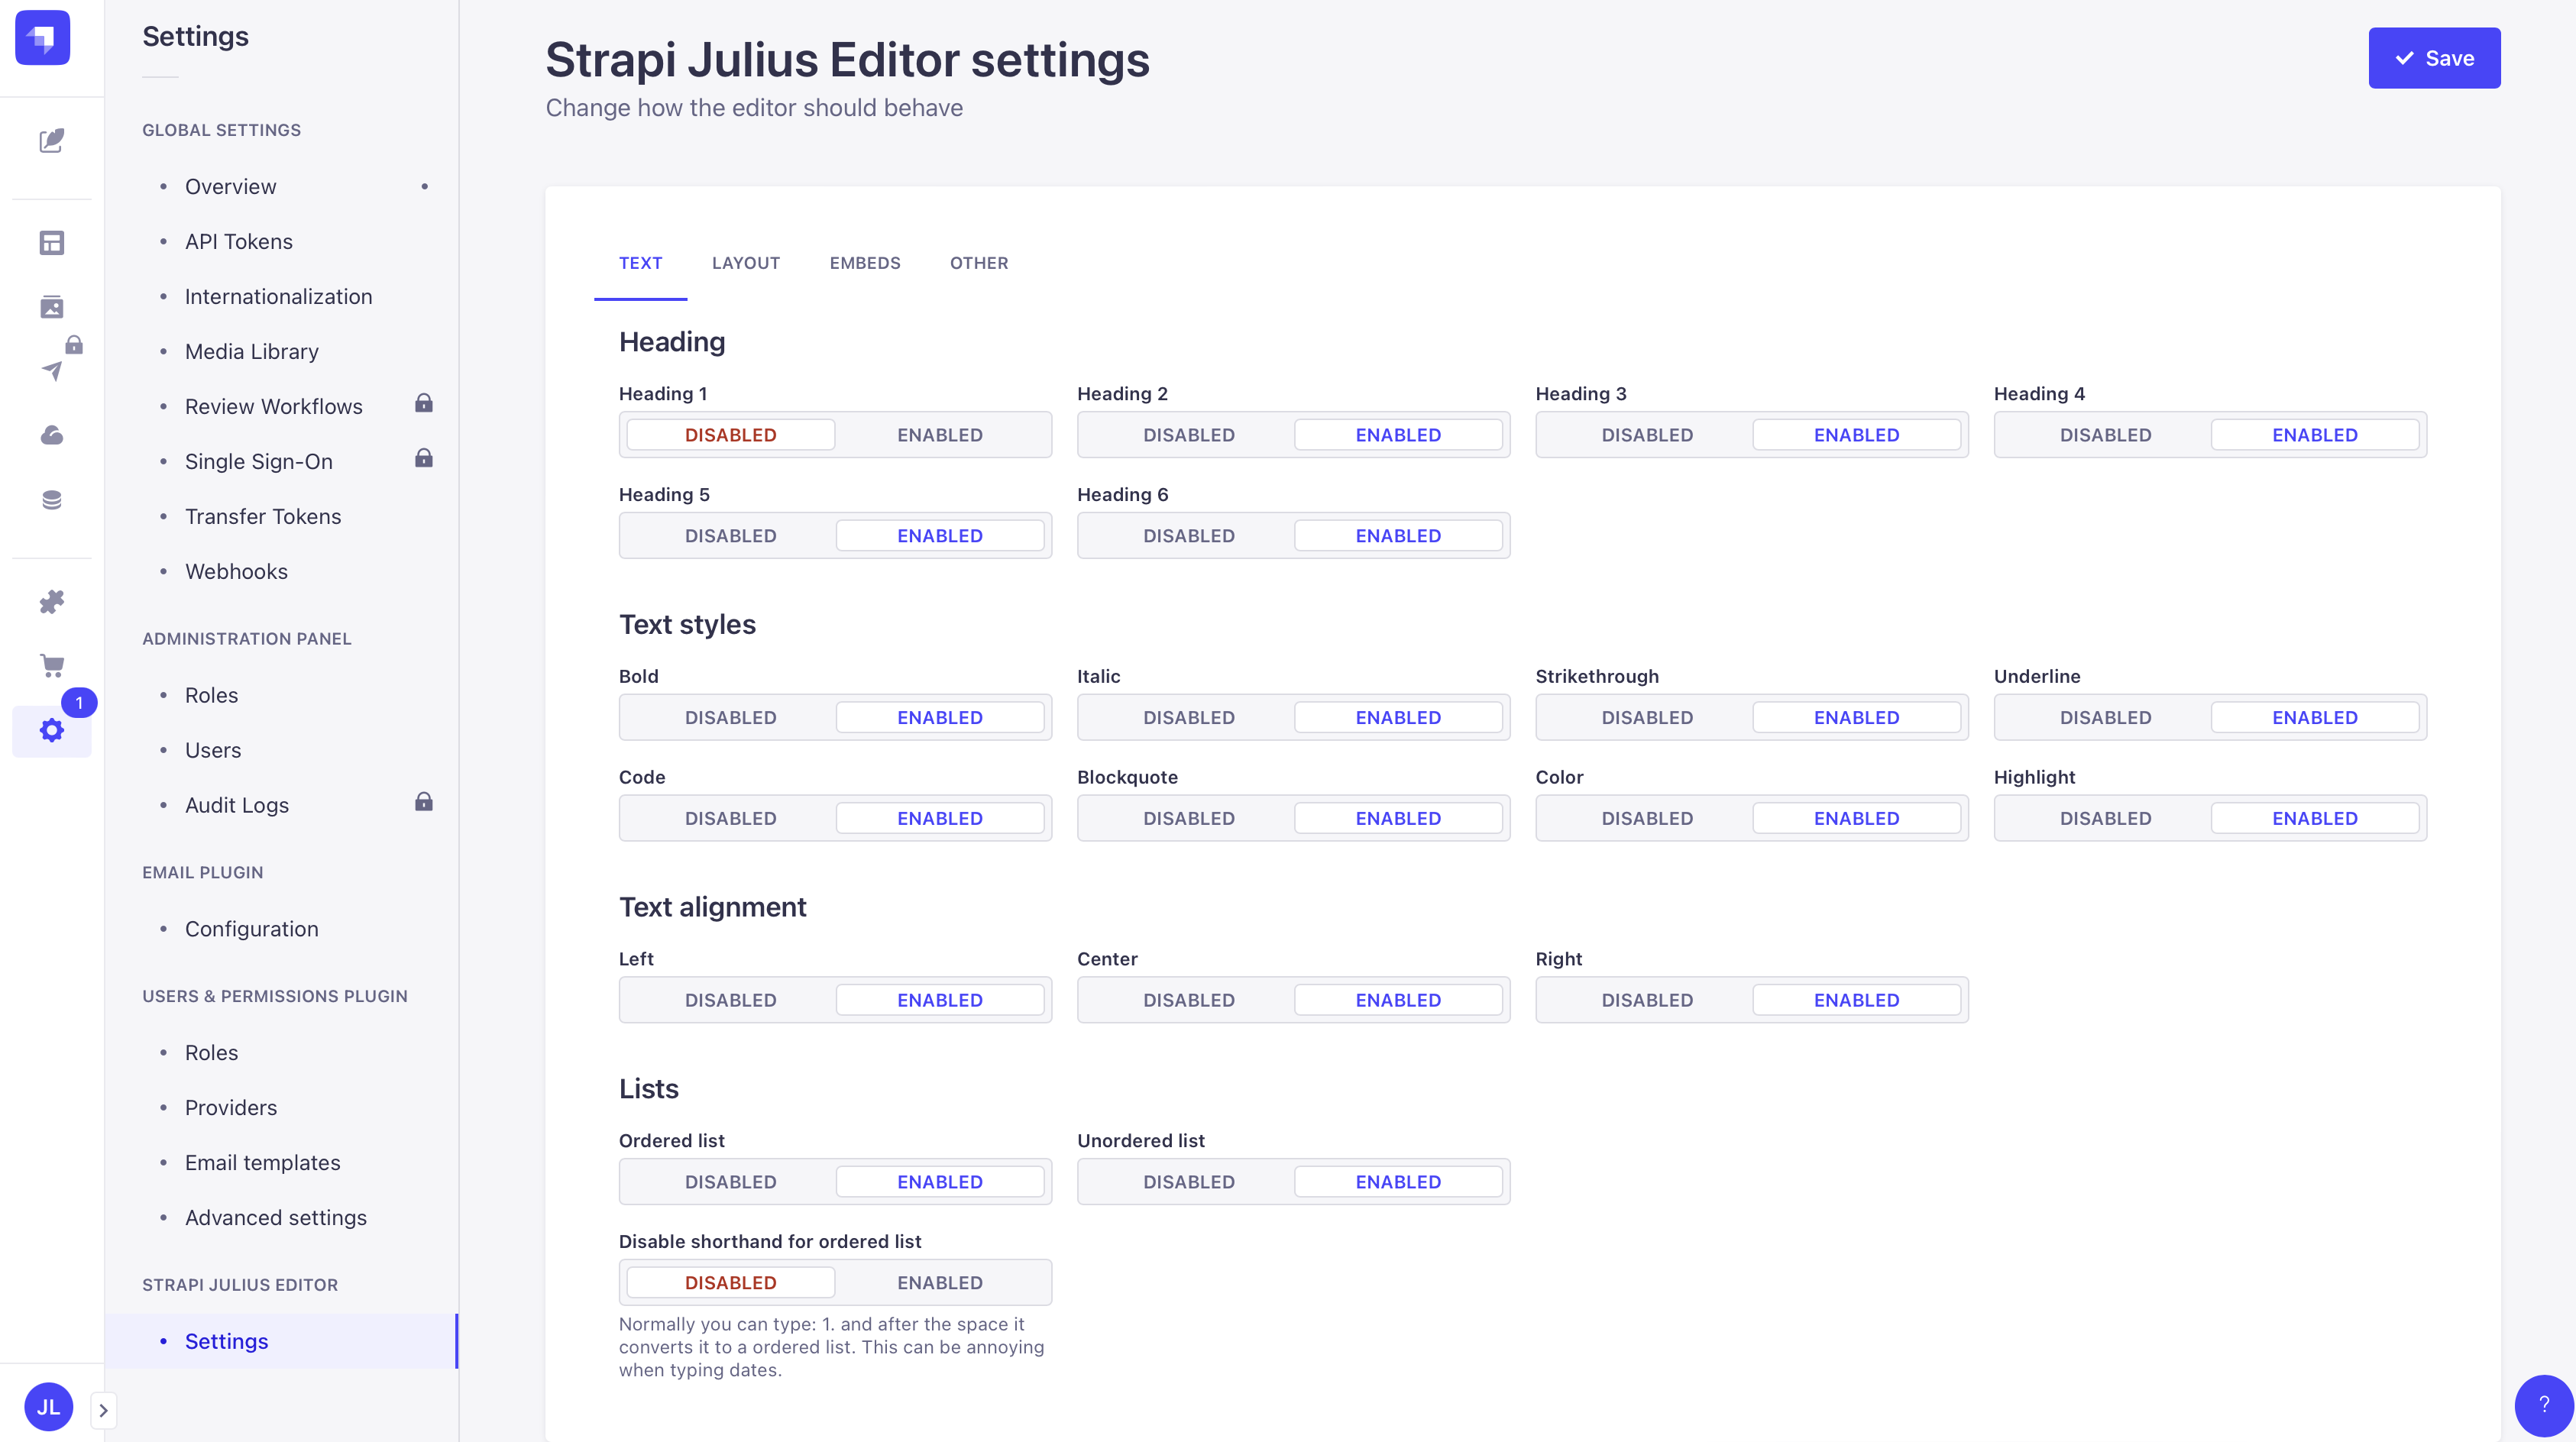
Task: Enable Heading 1 toggle
Action: 939,435
